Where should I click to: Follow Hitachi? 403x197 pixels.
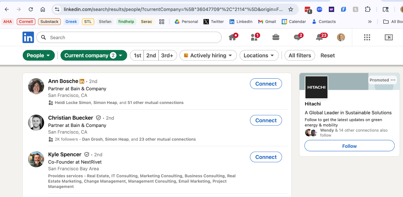click(349, 146)
